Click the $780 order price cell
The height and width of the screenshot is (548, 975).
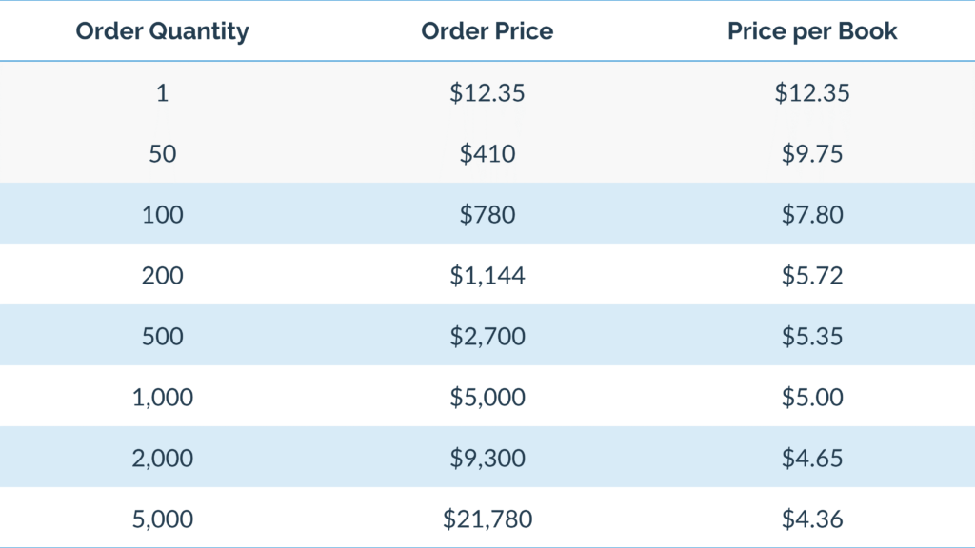487,214
